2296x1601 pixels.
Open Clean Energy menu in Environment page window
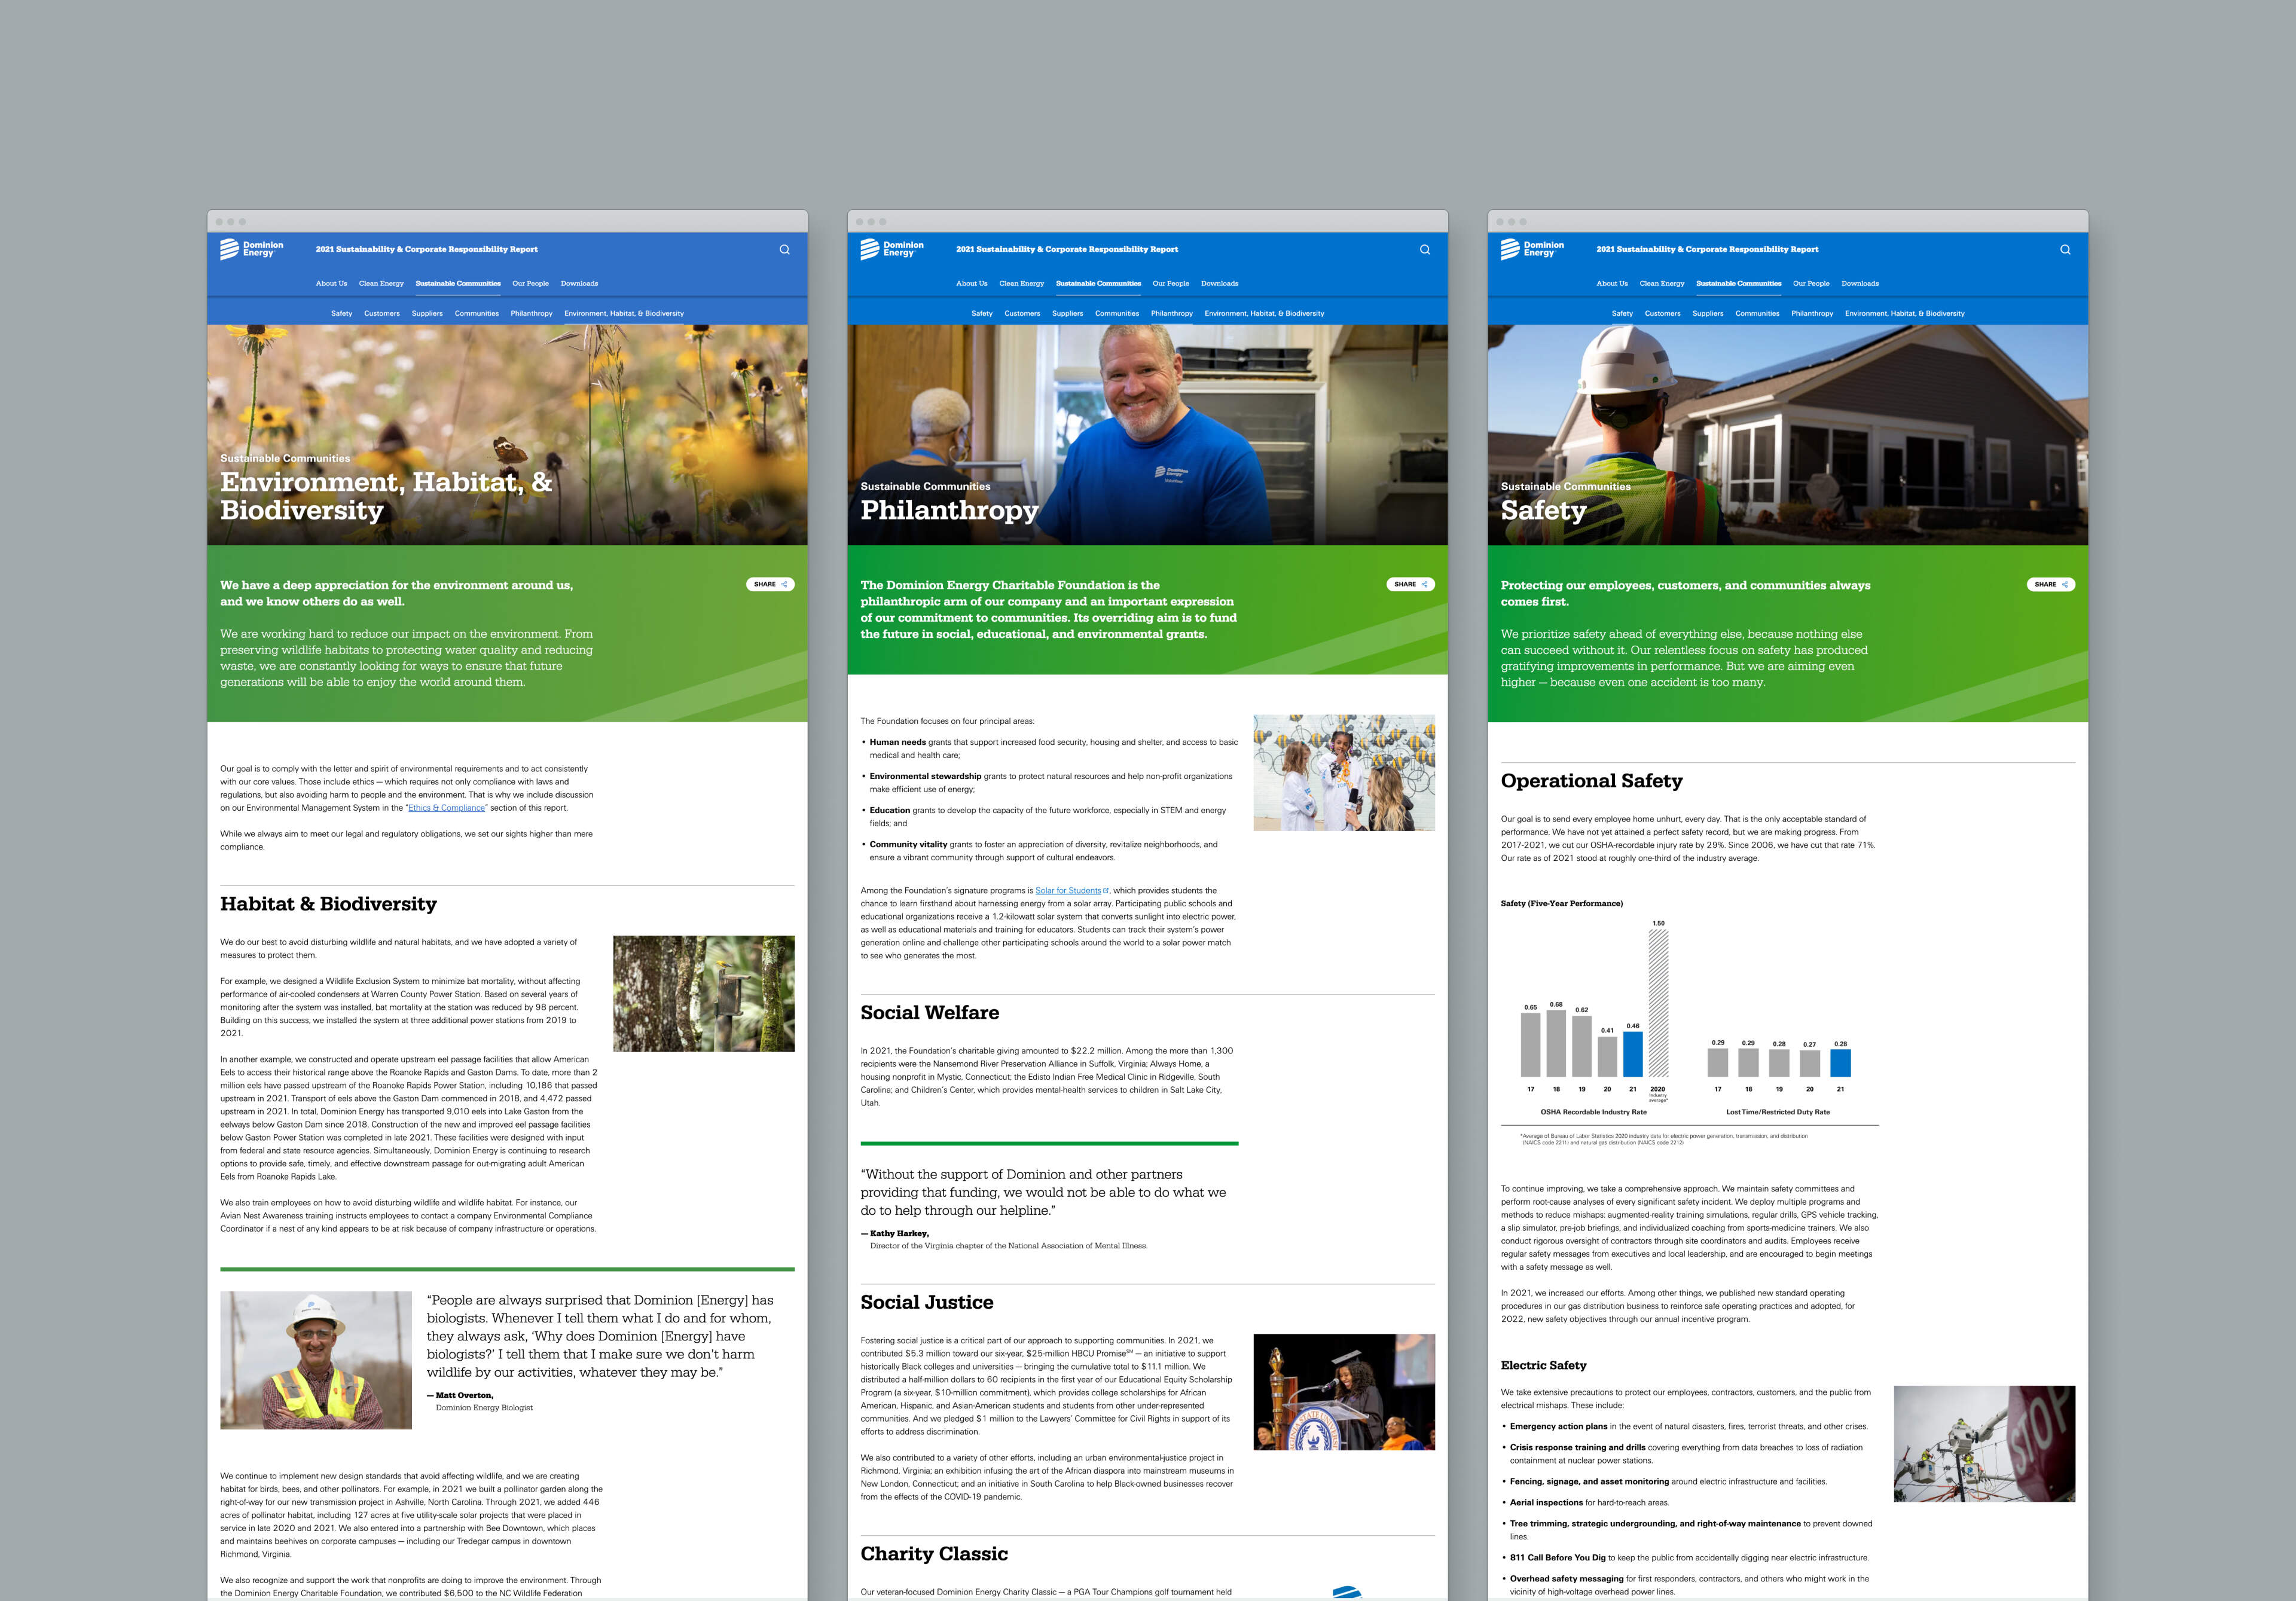click(x=381, y=283)
